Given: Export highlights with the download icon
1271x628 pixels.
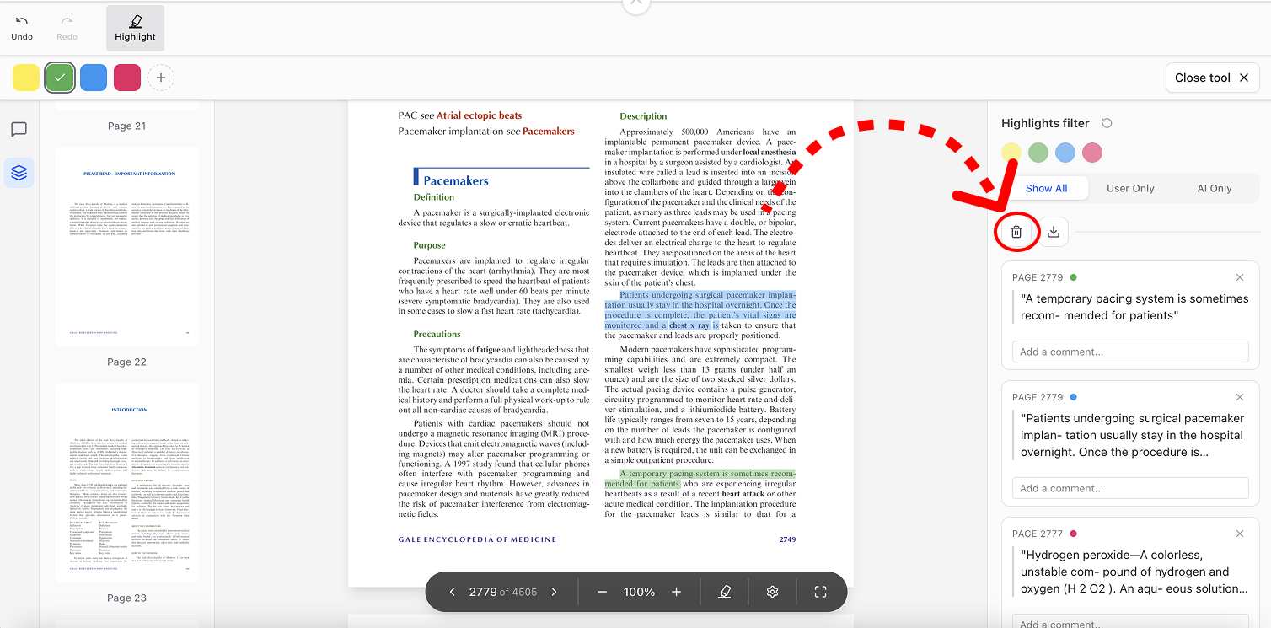Looking at the screenshot, I should tap(1054, 231).
